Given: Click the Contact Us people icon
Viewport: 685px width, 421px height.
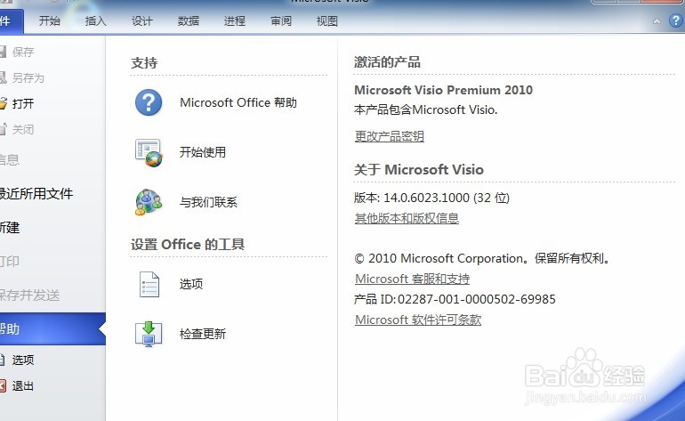Looking at the screenshot, I should tap(149, 202).
